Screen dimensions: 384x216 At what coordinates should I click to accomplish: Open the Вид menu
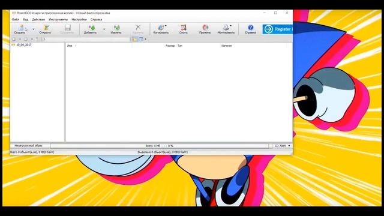[x=26, y=19]
